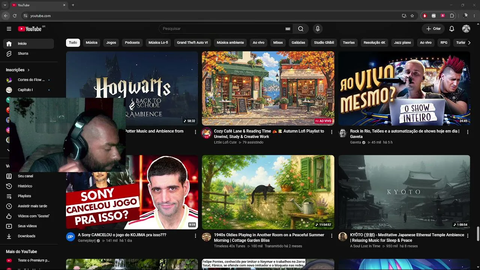Click the install app icon in address bar
The image size is (480, 270).
pos(404,16)
